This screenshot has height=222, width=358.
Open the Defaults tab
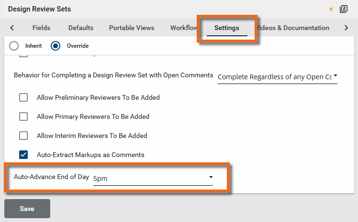81,28
